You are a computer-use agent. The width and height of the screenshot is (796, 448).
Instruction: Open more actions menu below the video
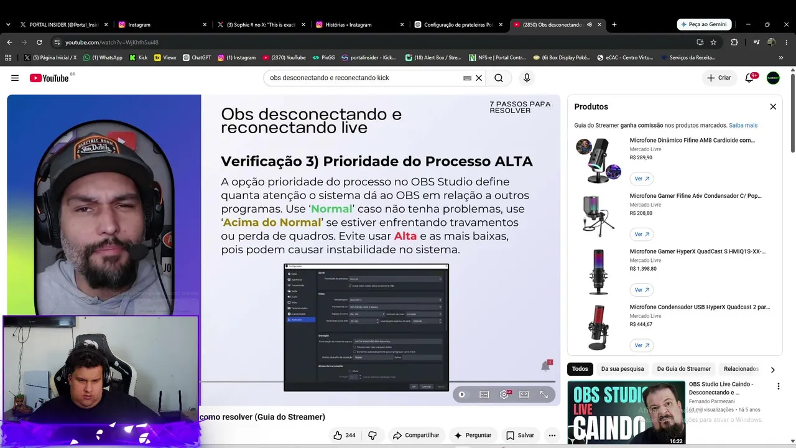click(x=552, y=436)
